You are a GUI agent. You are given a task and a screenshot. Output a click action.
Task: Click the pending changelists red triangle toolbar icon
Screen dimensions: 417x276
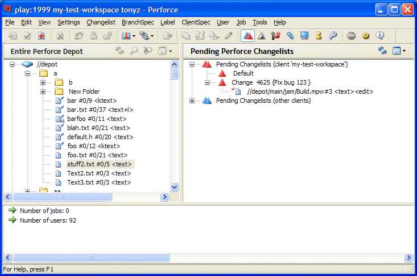(x=247, y=36)
